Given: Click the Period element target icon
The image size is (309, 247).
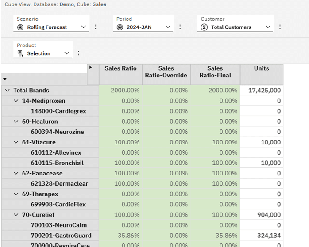Looking at the screenshot, I should (120, 27).
